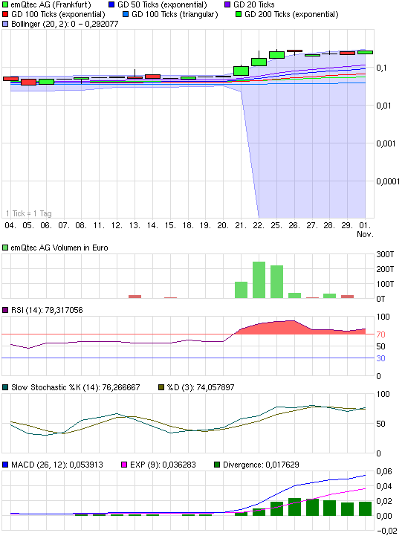Viewport: 405px width, 556px height.
Task: Click the tall green candlestick on 21.
Action: tap(242, 71)
